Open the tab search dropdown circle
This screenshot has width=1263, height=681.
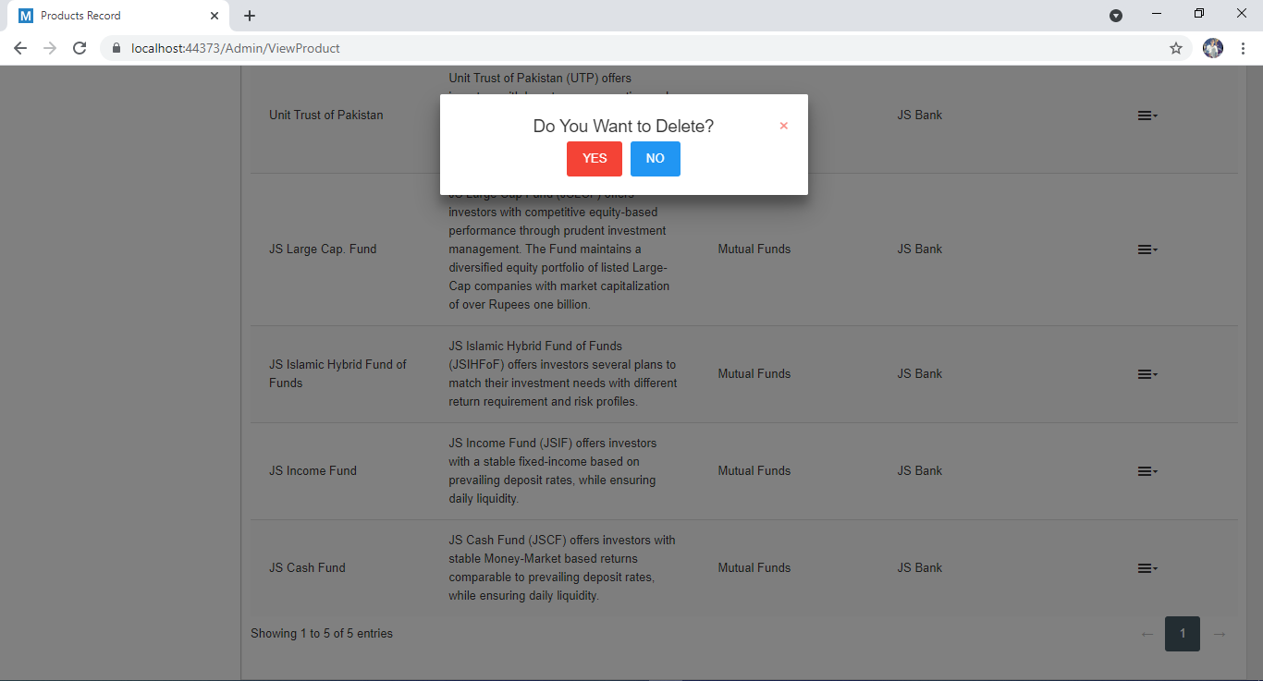(x=1116, y=16)
